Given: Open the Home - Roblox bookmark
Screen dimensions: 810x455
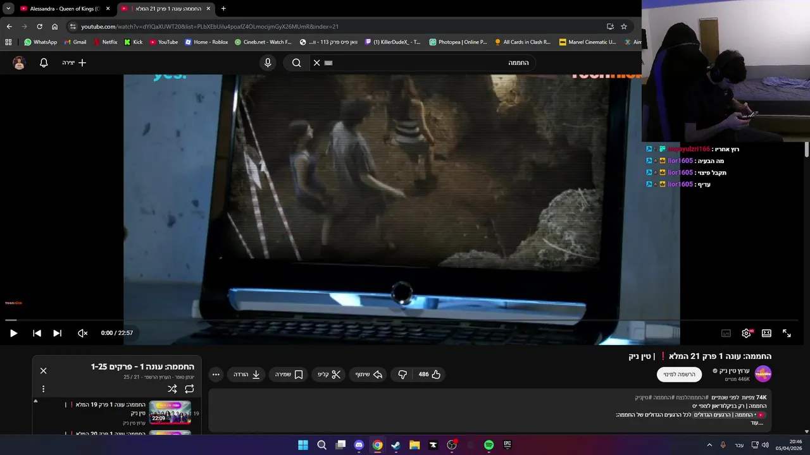Looking at the screenshot, I should (206, 42).
